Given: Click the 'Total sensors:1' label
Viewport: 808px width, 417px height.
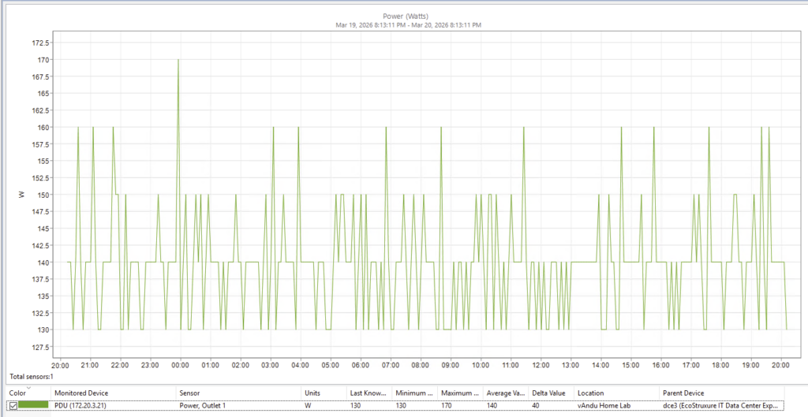Looking at the screenshot, I should pos(31,377).
